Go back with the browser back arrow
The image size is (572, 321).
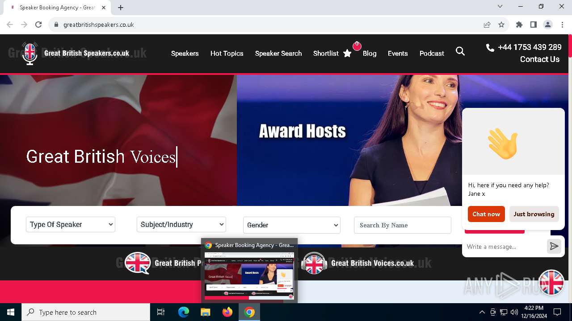(10, 25)
